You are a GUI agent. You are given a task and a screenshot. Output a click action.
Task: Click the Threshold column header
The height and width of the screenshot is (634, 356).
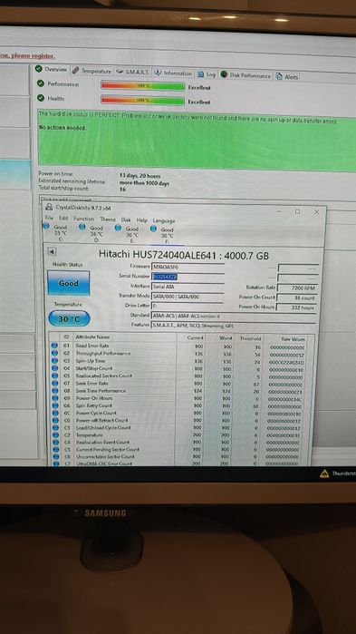click(250, 338)
